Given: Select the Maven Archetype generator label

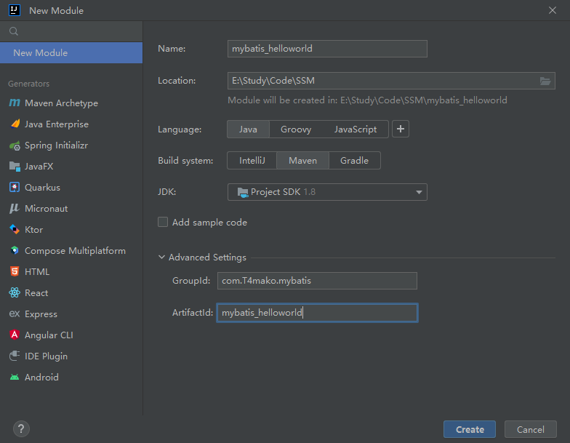Looking at the screenshot, I should coord(61,103).
